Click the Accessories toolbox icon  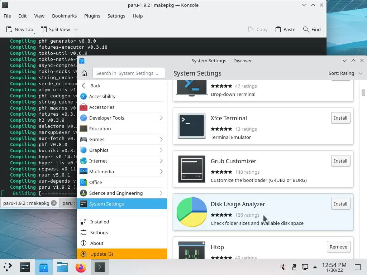(83, 107)
